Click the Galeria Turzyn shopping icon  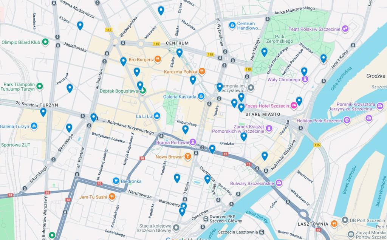34,126
